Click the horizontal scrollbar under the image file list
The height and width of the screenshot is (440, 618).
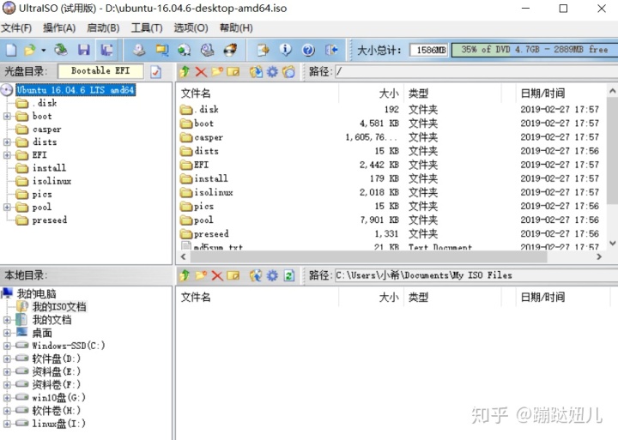[368, 256]
